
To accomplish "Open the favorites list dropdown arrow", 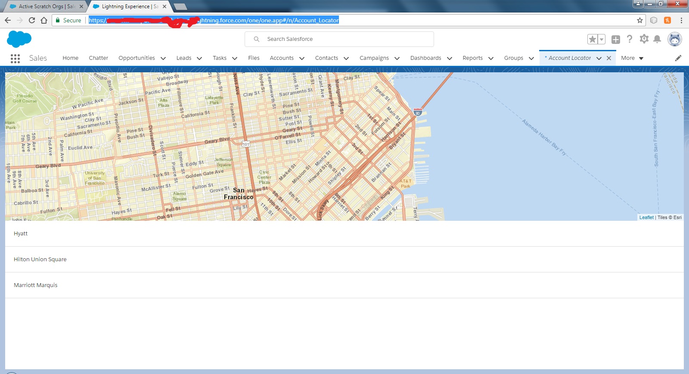I will coord(602,39).
